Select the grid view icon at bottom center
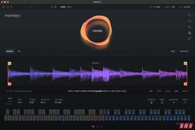 pyautogui.click(x=97, y=127)
